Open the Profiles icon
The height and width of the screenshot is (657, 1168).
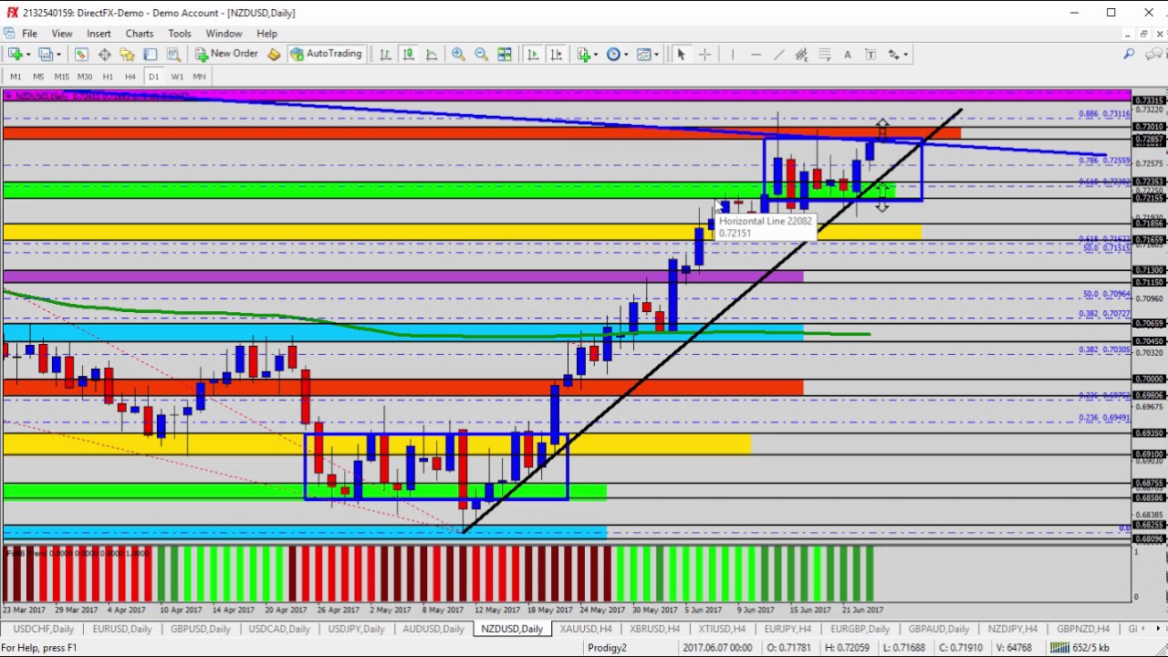46,55
